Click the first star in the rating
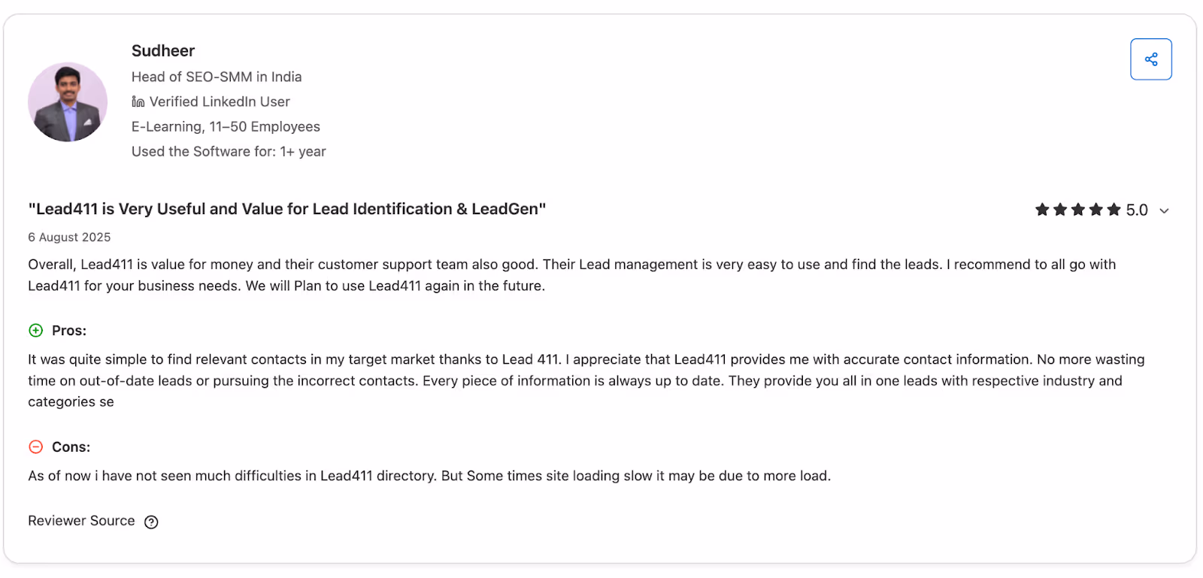The image size is (1203, 578). coord(1042,210)
